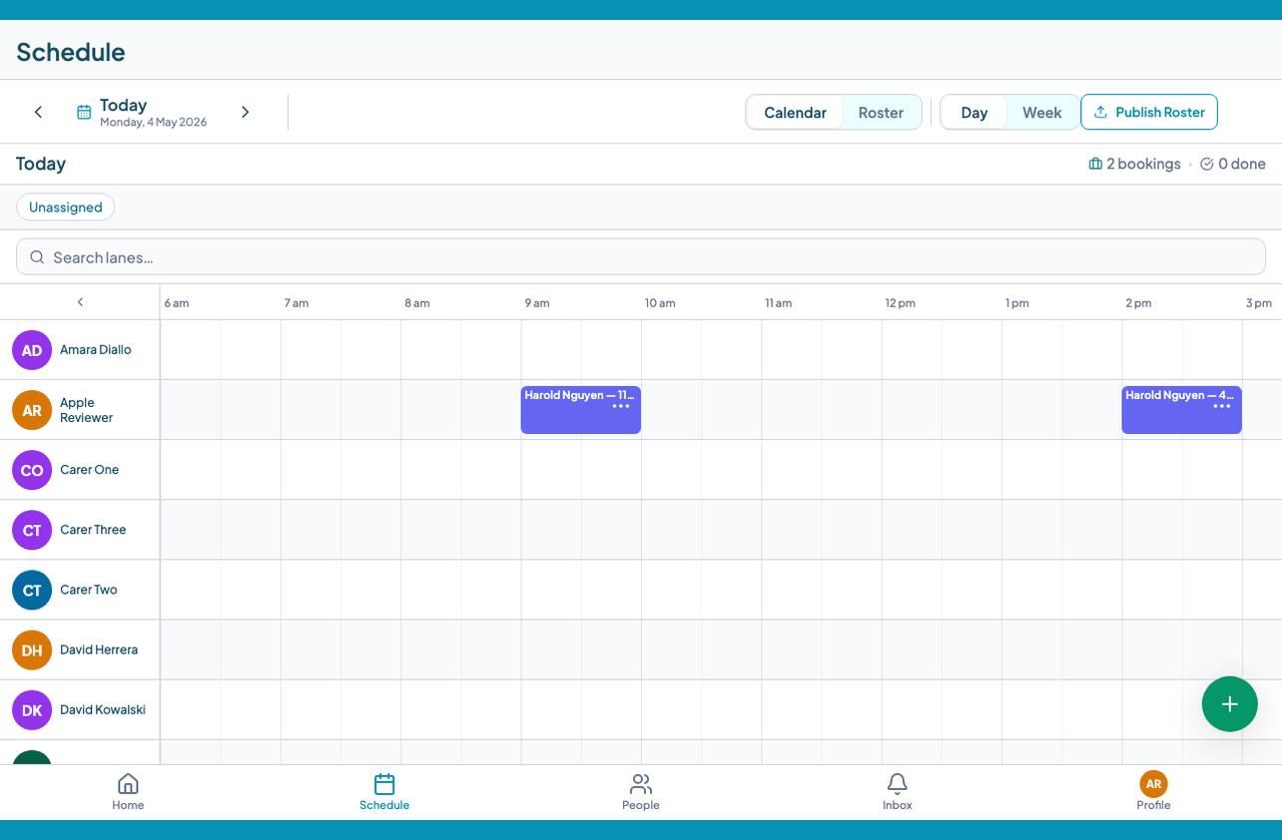Viewport: 1282px width, 840px height.
Task: Click the 11 am time header
Action: pyautogui.click(x=779, y=302)
